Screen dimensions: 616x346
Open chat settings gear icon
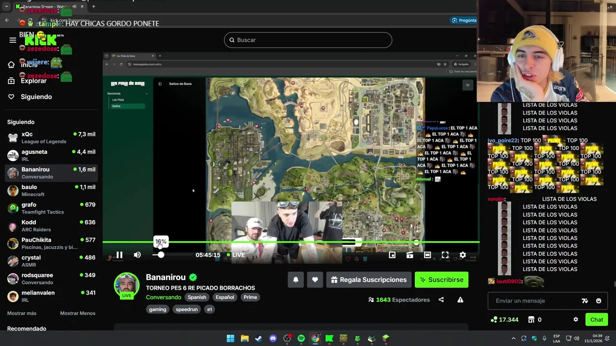click(x=576, y=320)
